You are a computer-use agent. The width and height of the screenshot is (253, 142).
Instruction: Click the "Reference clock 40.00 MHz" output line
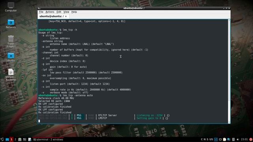[x=56, y=98]
